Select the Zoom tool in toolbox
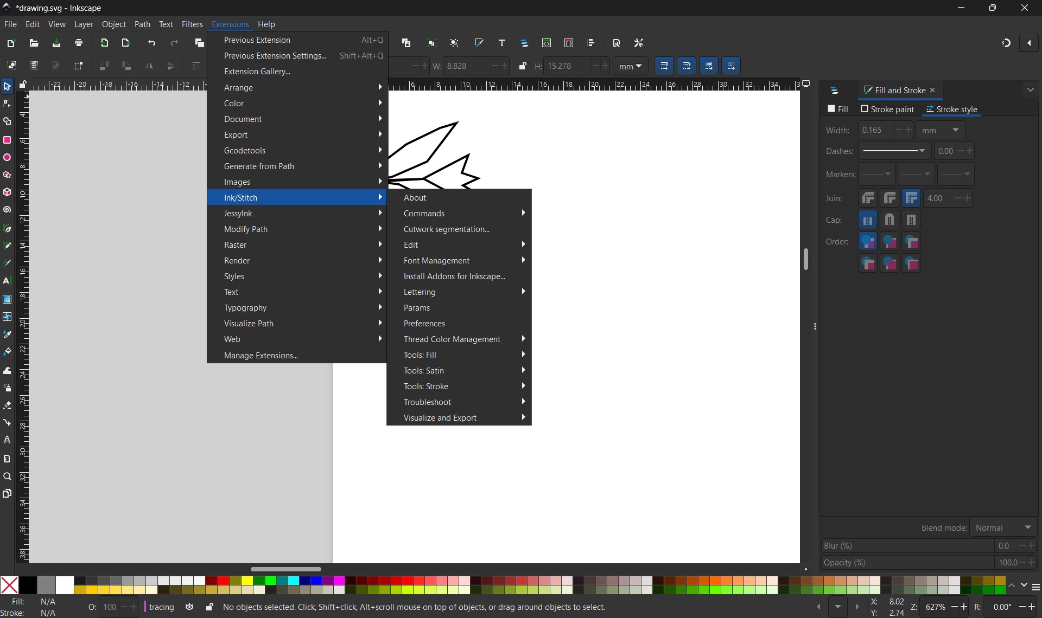Viewport: 1042px width, 618px height. pyautogui.click(x=7, y=477)
